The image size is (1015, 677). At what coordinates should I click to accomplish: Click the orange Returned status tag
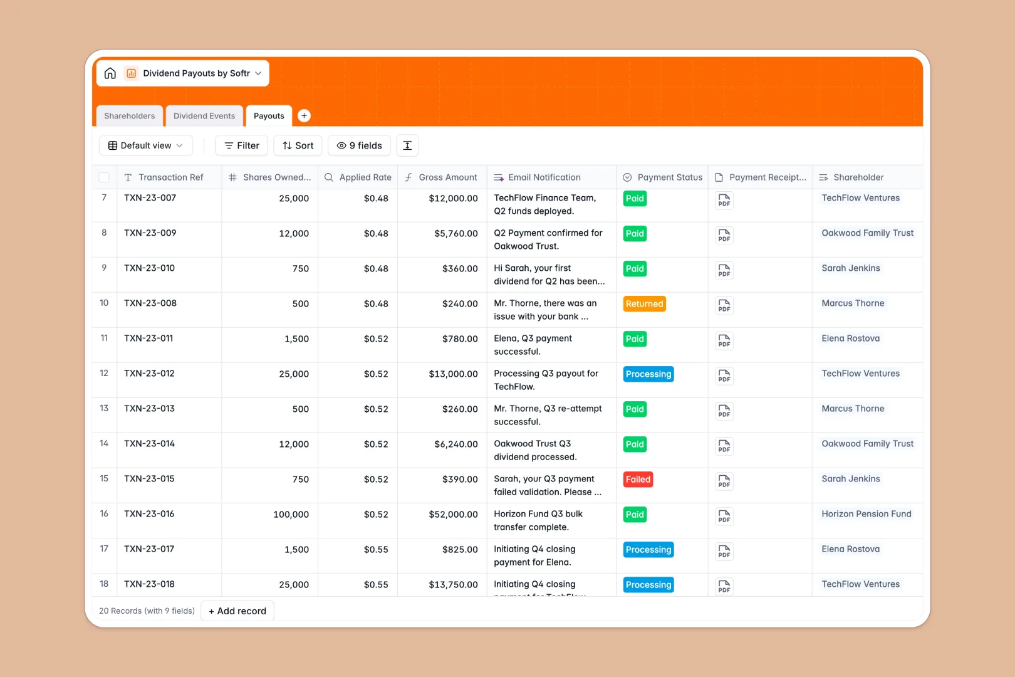[644, 304]
